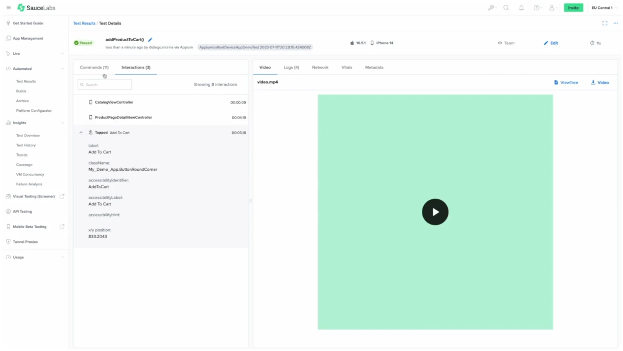This screenshot has height=351, width=623.
Task: Click the Test Results breadcrumb link
Action: click(x=84, y=23)
